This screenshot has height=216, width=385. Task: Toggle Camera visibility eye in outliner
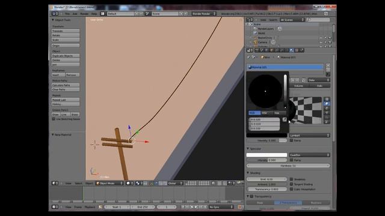[x=321, y=42]
